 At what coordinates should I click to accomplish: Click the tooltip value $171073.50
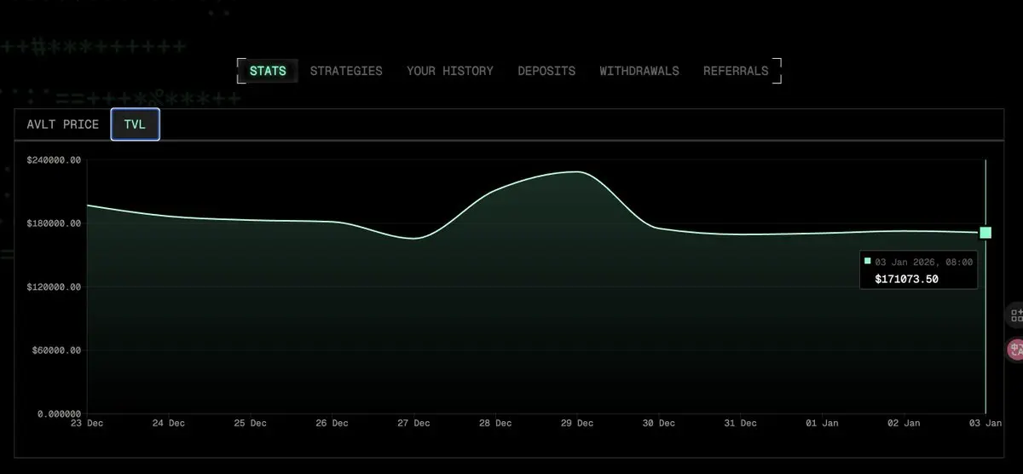(906, 279)
